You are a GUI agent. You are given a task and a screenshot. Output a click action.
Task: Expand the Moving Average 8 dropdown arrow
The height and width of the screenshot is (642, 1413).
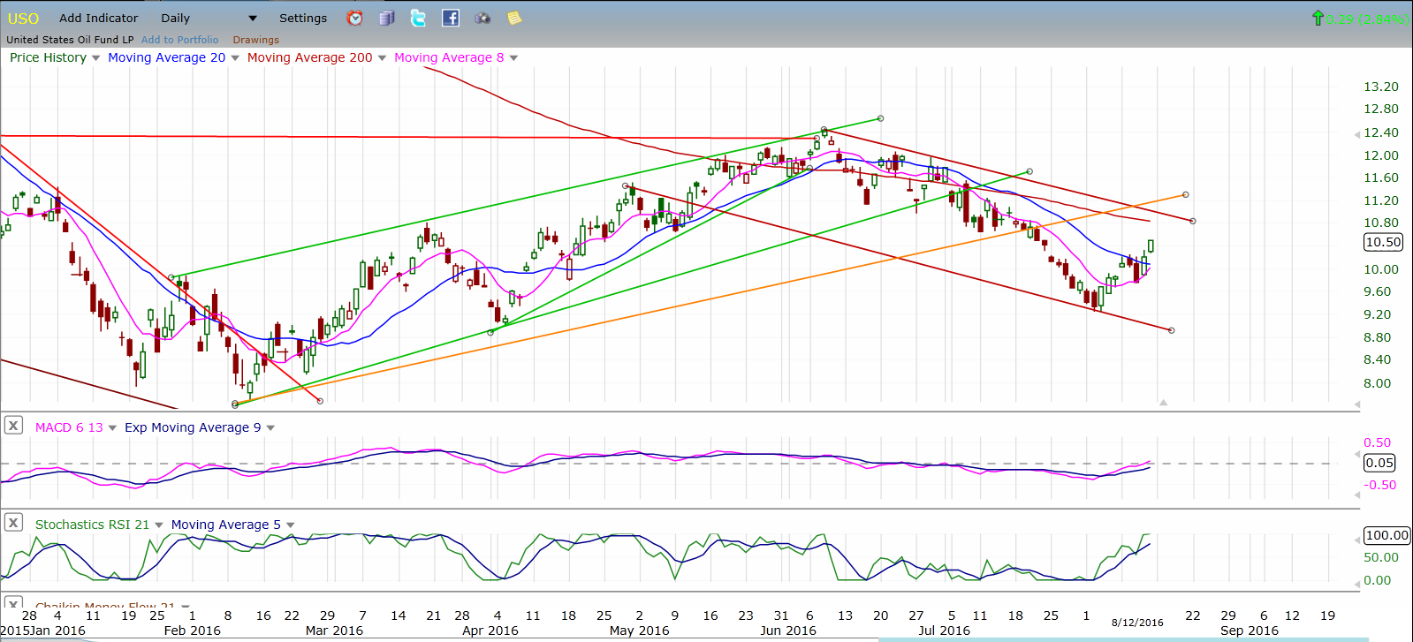(x=513, y=58)
